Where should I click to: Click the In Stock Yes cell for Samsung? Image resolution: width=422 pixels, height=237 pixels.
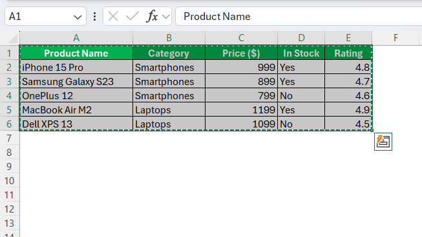click(x=301, y=81)
